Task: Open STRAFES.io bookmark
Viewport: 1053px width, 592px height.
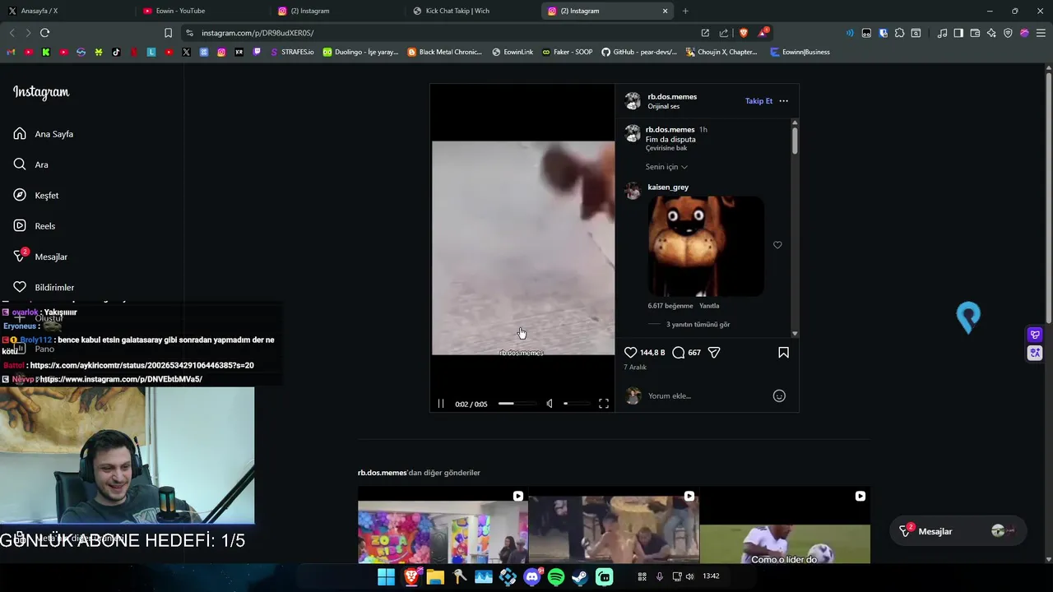Action: [292, 52]
